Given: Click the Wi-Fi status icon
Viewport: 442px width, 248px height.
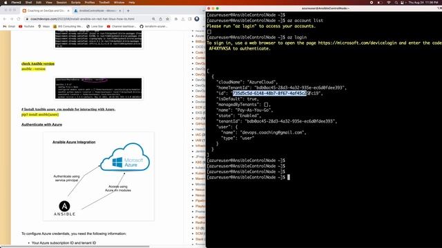Looking at the screenshot, I should [x=389, y=2].
